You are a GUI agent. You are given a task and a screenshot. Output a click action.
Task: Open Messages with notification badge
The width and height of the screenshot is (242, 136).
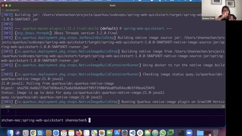147,133
